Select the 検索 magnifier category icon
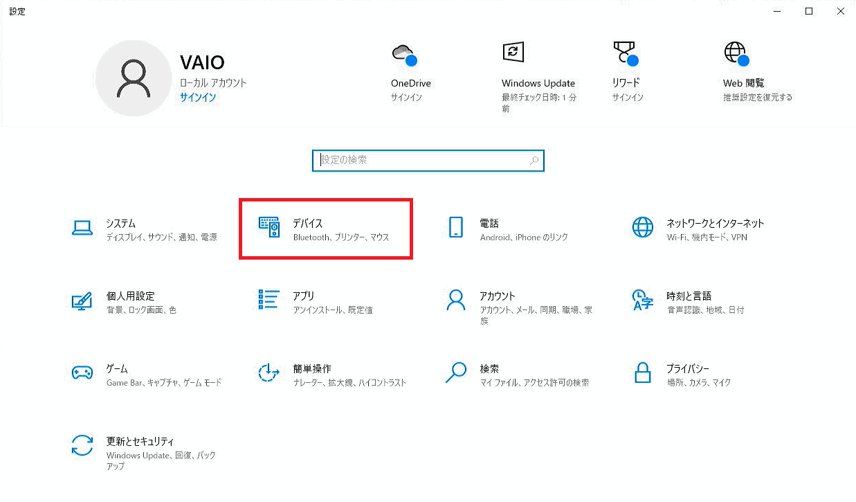Image resolution: width=856 pixels, height=502 pixels. pyautogui.click(x=456, y=373)
